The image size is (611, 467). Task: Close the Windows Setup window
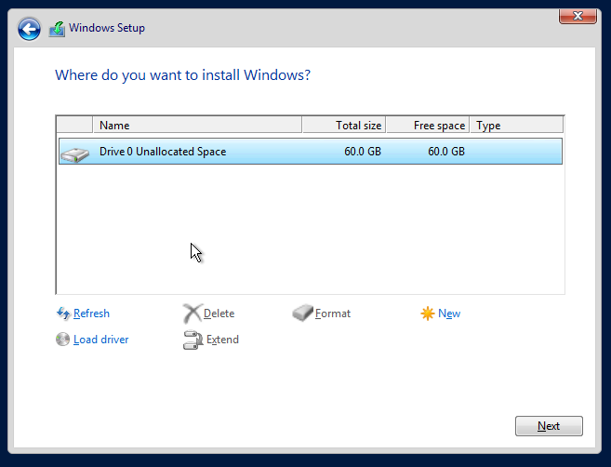(578, 16)
